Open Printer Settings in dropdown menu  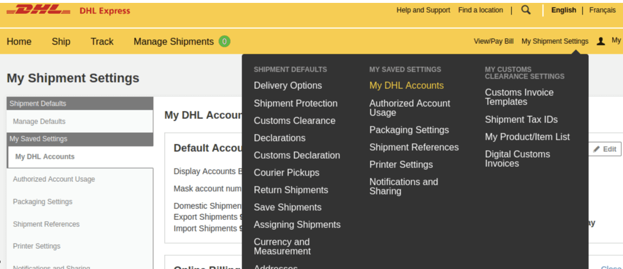(401, 165)
